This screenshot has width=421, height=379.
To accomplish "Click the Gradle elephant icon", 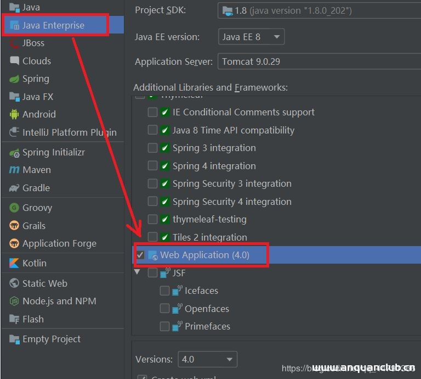I will click(14, 188).
